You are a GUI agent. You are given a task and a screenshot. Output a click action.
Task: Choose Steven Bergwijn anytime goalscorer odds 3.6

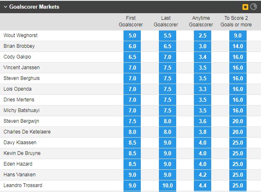203,122
